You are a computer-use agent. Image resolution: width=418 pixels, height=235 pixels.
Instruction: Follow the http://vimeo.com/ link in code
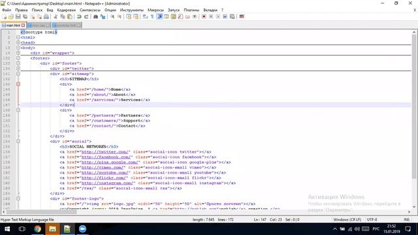[103, 167]
